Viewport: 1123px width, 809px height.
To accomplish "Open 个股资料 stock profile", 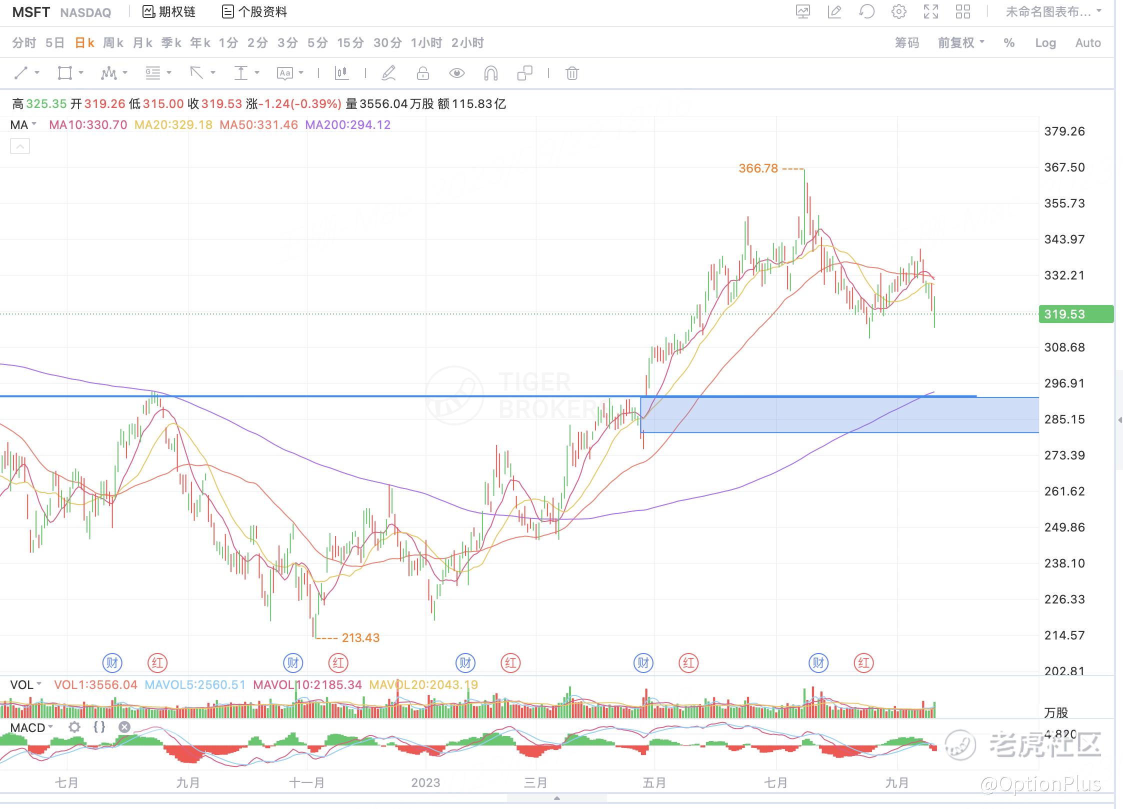I will click(x=254, y=11).
